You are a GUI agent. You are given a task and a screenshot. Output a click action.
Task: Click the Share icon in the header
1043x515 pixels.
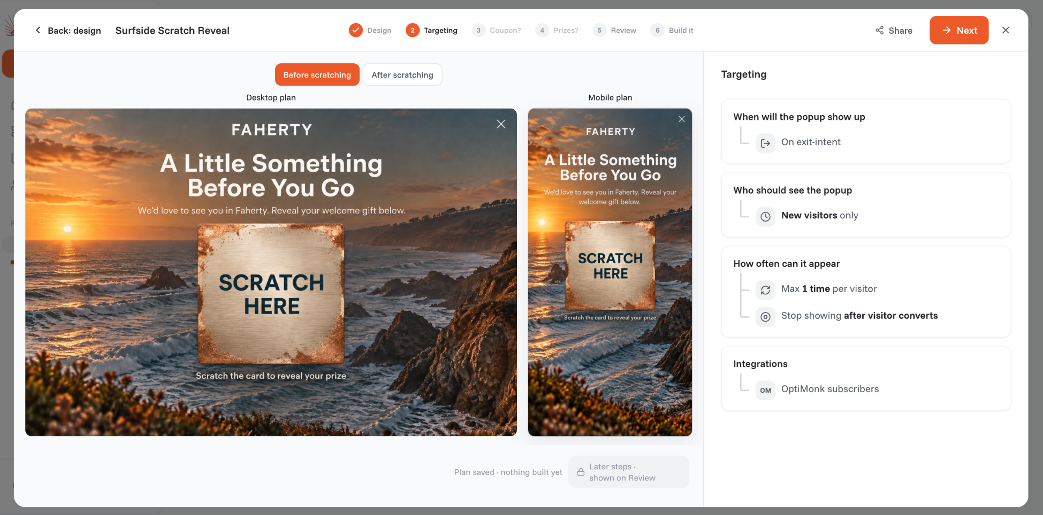[x=879, y=30]
